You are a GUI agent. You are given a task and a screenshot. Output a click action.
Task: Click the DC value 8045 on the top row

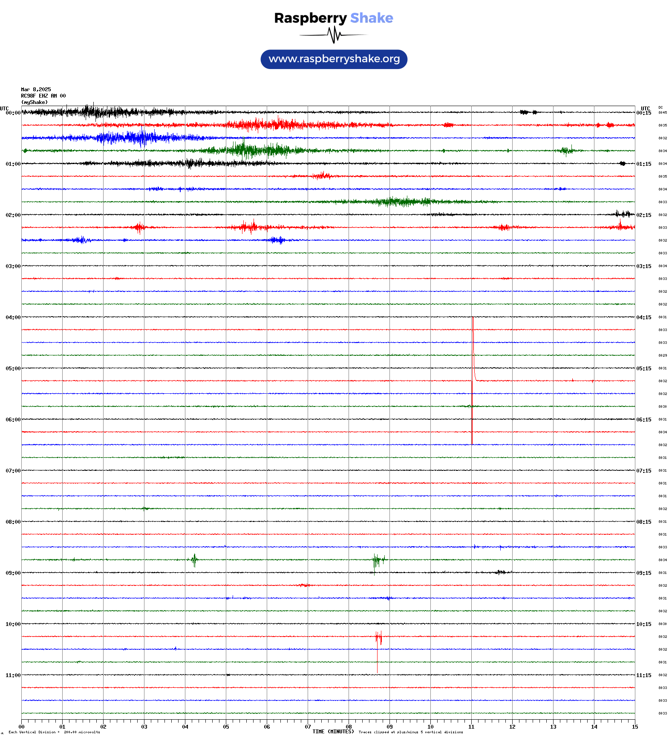[663, 113]
